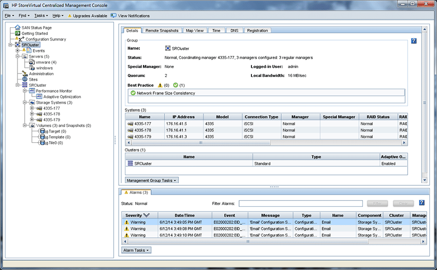Click the Best Practice warning icon

[x=160, y=85]
